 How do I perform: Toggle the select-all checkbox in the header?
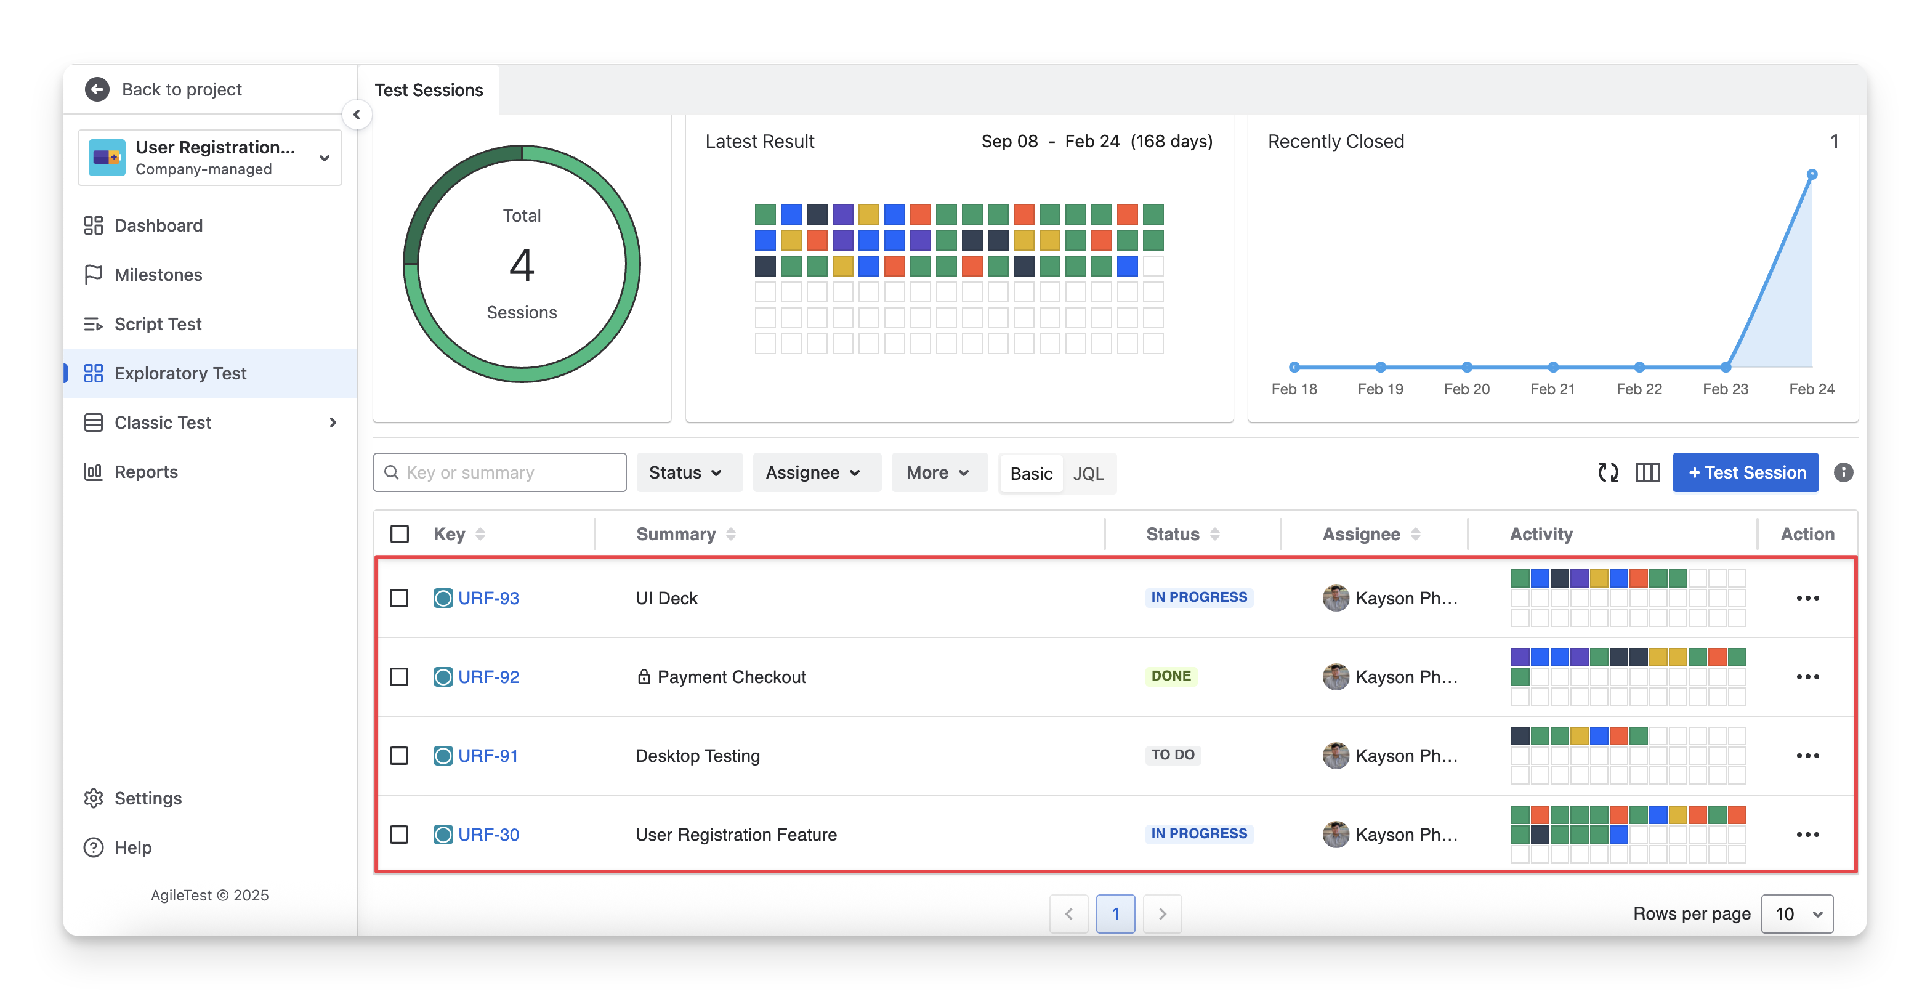tap(399, 533)
